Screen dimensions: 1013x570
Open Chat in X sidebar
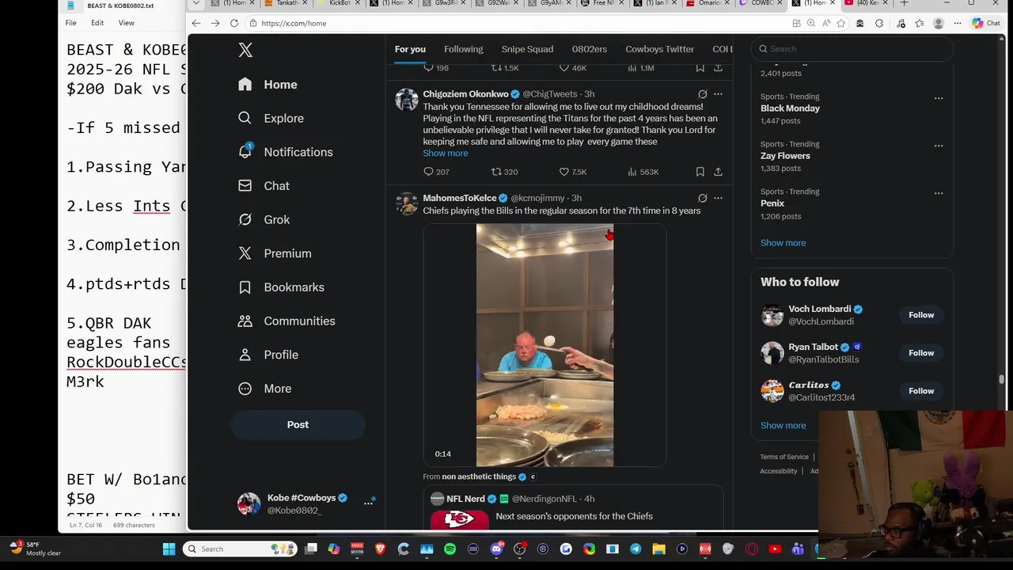(x=264, y=186)
